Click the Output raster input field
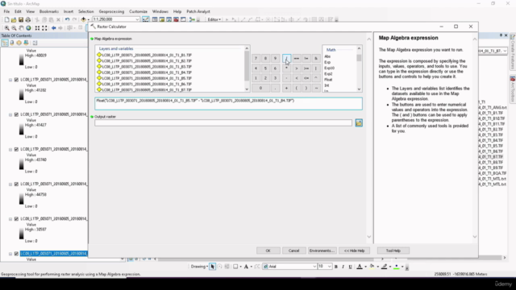 tap(223, 123)
